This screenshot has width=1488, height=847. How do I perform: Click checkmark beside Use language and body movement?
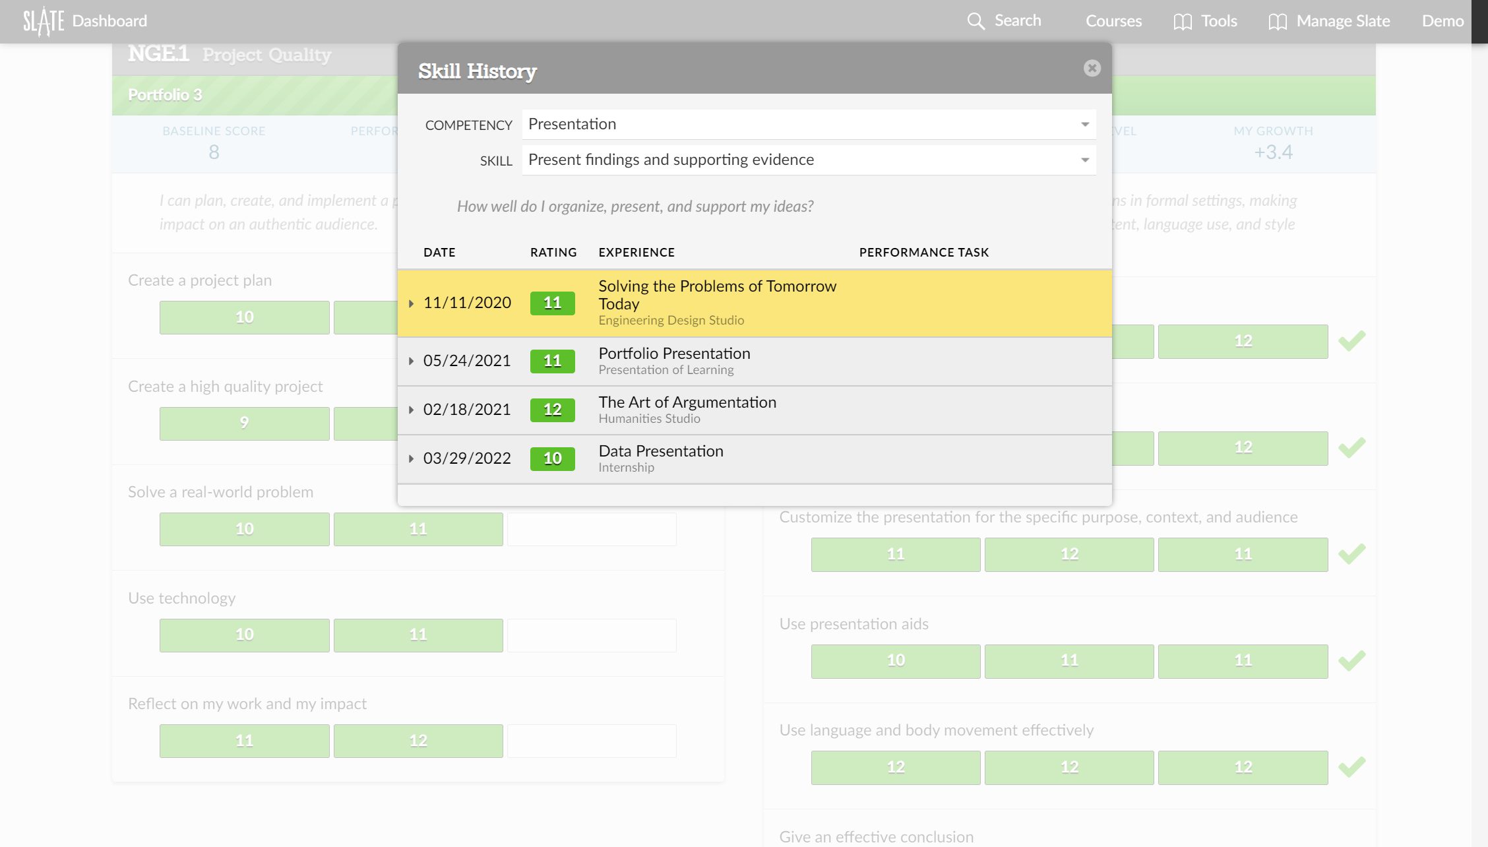(1351, 767)
